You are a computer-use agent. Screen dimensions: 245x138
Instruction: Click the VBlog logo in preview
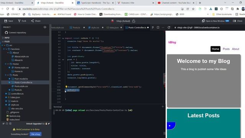point(172,43)
